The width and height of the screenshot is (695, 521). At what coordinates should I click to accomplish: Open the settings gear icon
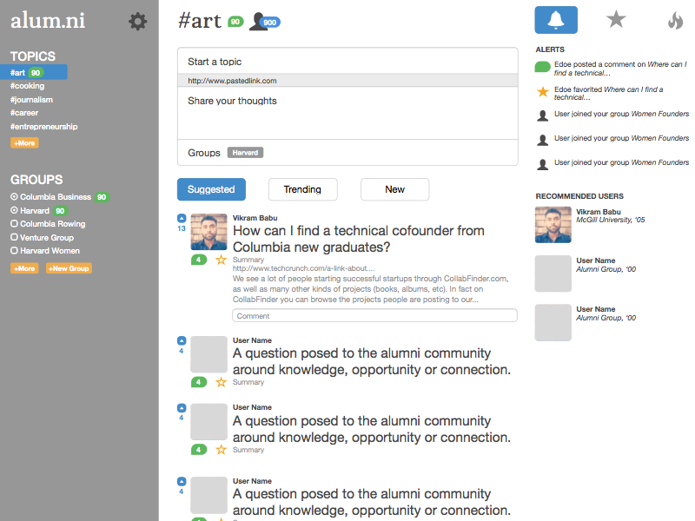point(137,22)
